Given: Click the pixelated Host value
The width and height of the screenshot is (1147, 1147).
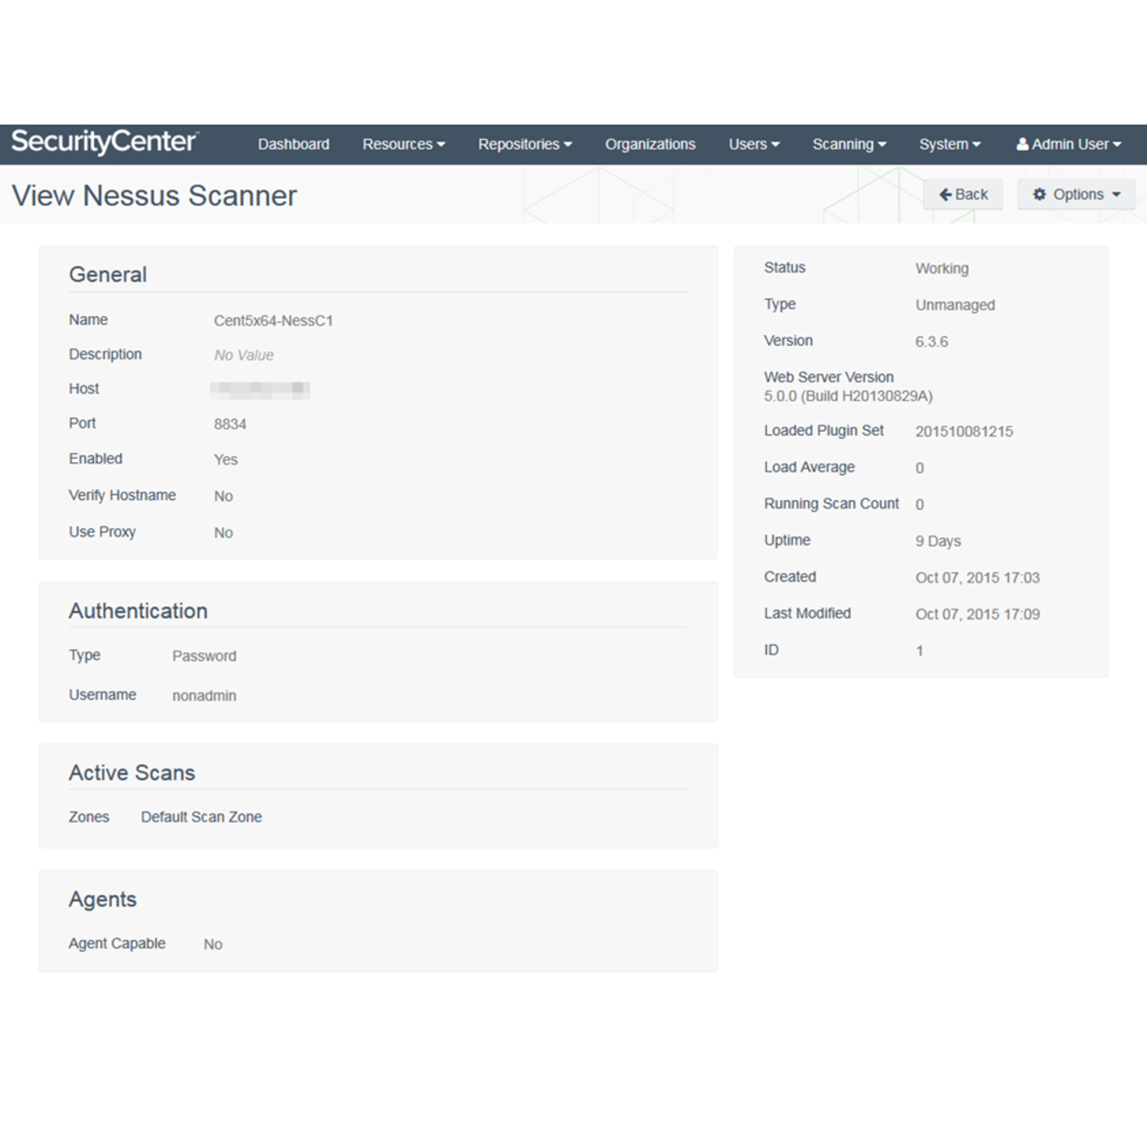Looking at the screenshot, I should coord(261,389).
